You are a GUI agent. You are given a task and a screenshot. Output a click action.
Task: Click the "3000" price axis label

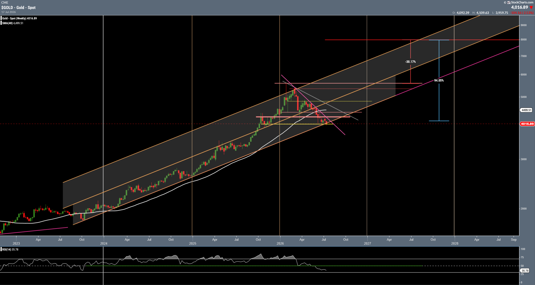point(524,159)
